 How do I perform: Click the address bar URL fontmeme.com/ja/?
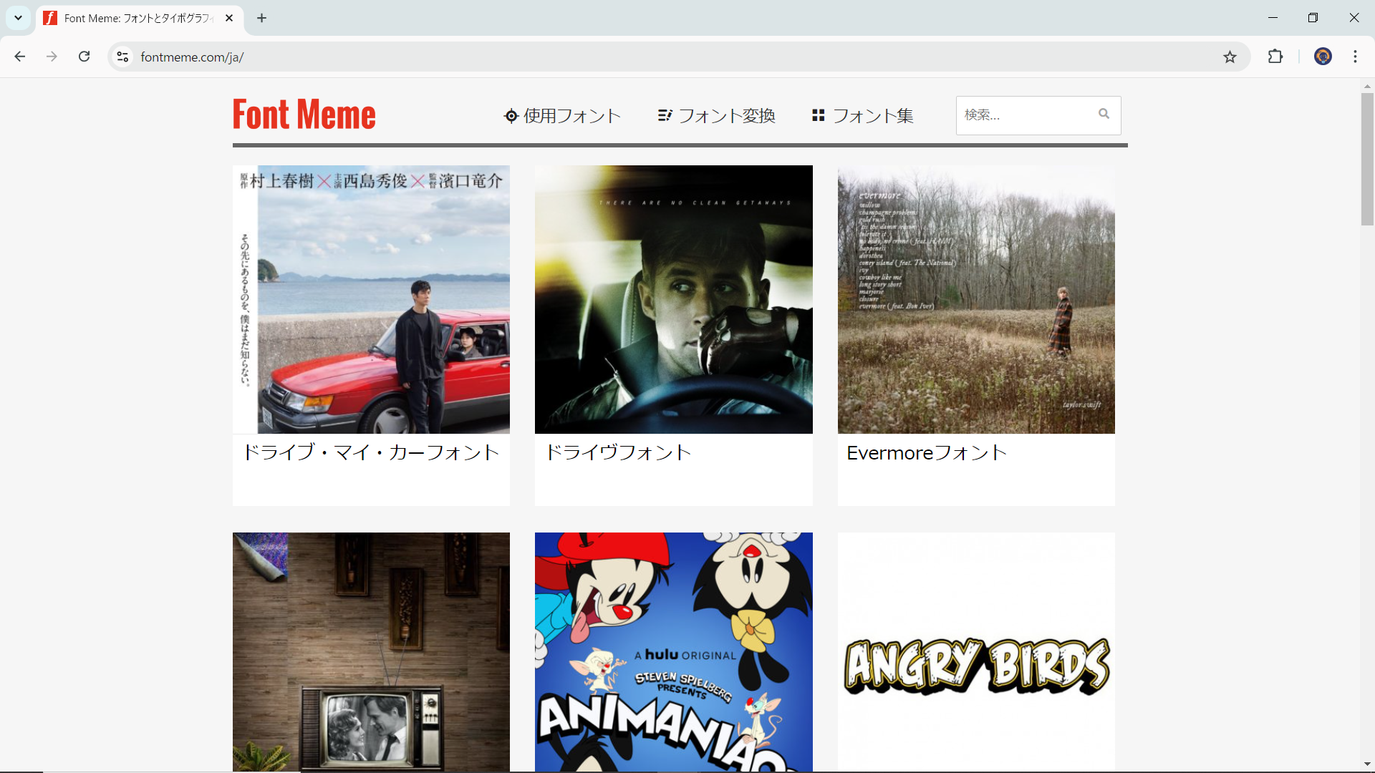point(192,57)
